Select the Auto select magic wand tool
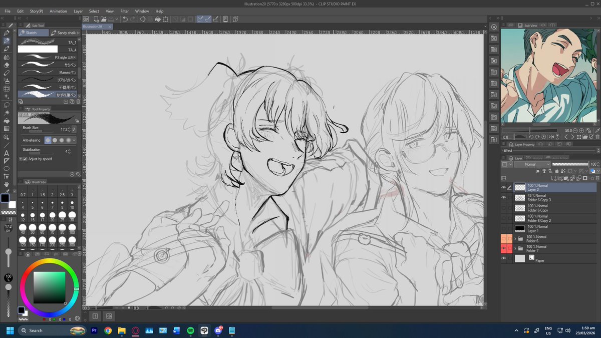 click(x=7, y=113)
